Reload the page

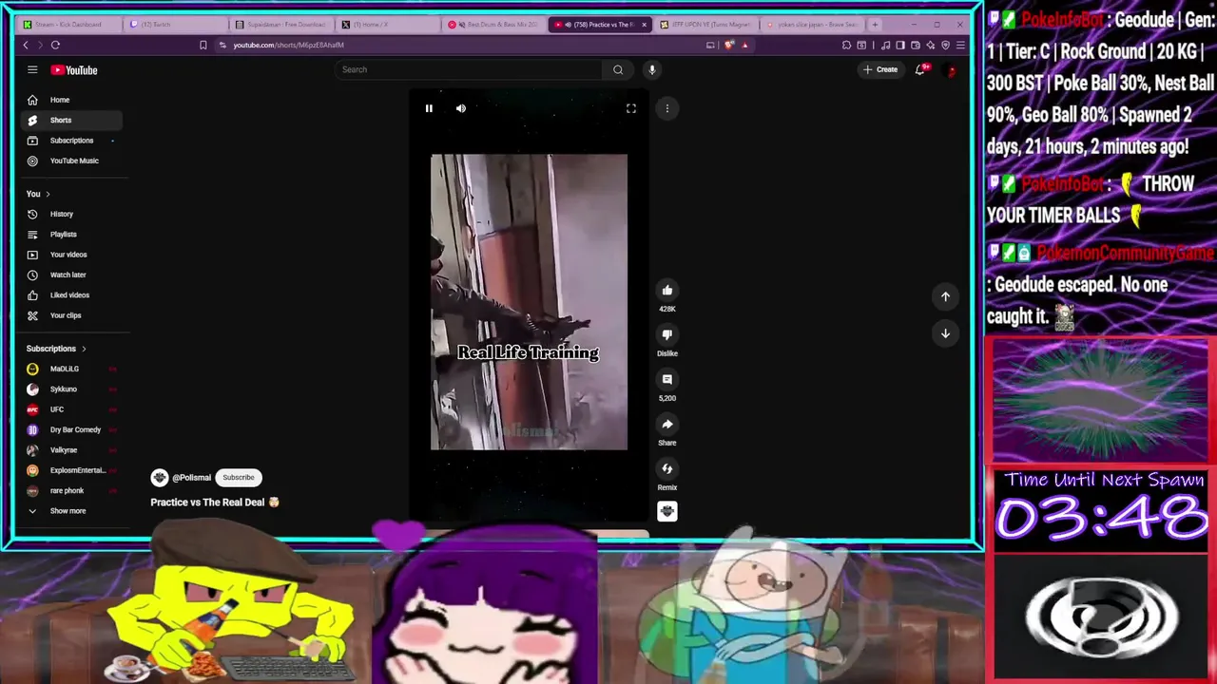pos(55,45)
